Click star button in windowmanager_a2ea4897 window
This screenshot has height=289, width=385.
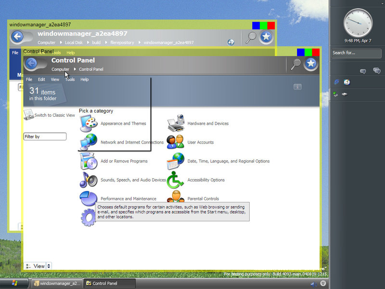[266, 37]
